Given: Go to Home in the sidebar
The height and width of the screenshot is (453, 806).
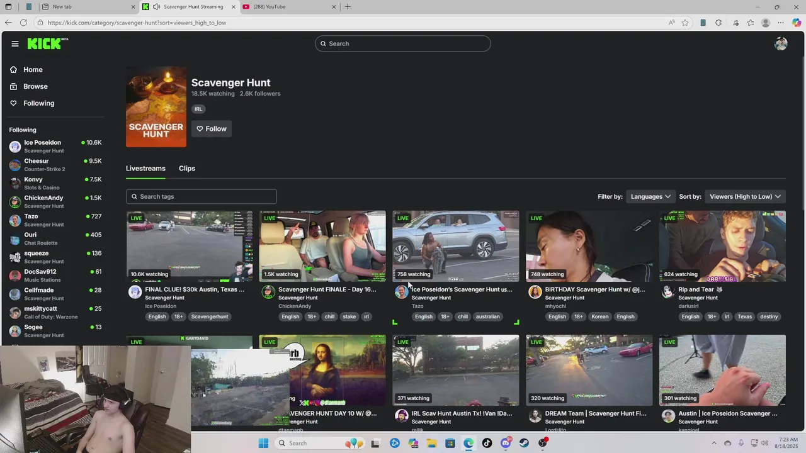Looking at the screenshot, I should point(33,70).
